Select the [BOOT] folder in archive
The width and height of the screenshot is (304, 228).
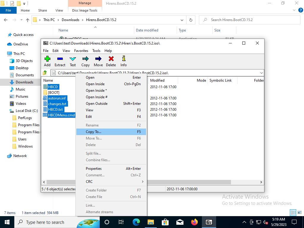[53, 92]
